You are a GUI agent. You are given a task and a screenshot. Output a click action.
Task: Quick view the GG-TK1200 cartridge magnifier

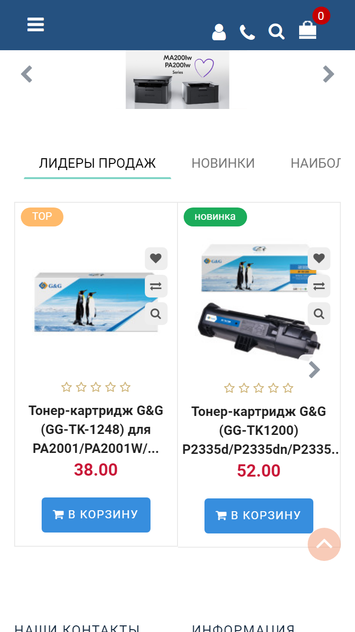319,314
